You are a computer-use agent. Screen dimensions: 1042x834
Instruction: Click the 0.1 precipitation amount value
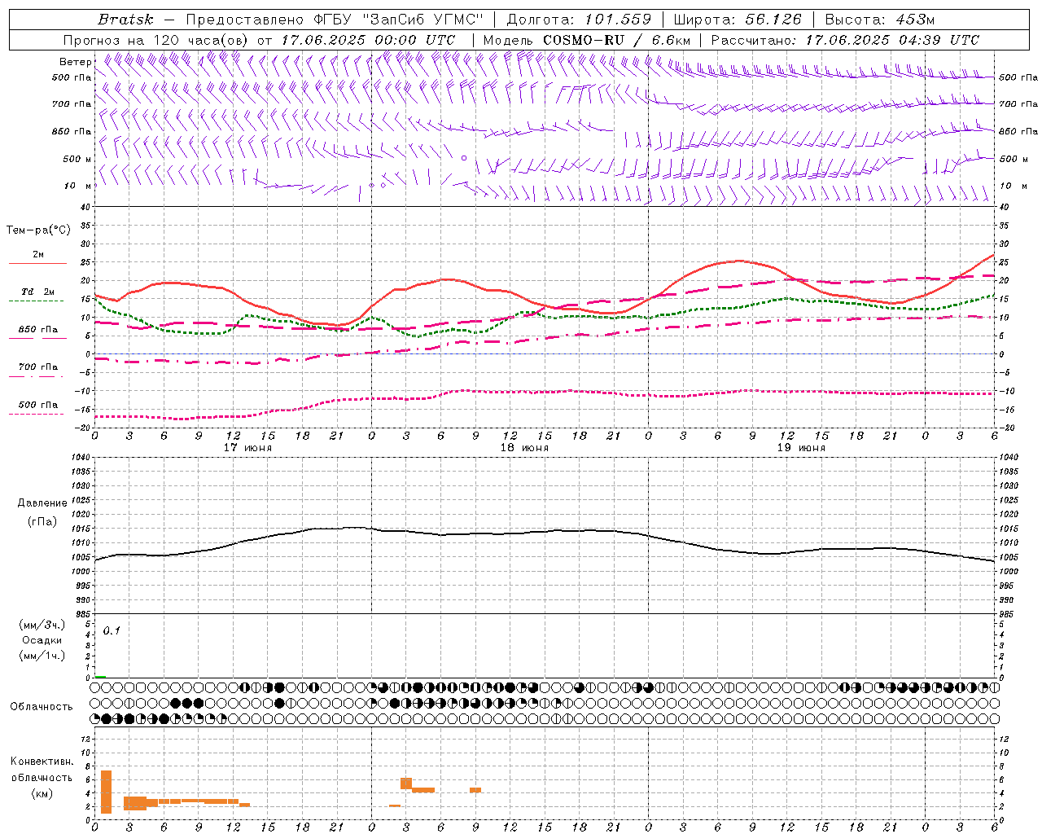point(112,631)
